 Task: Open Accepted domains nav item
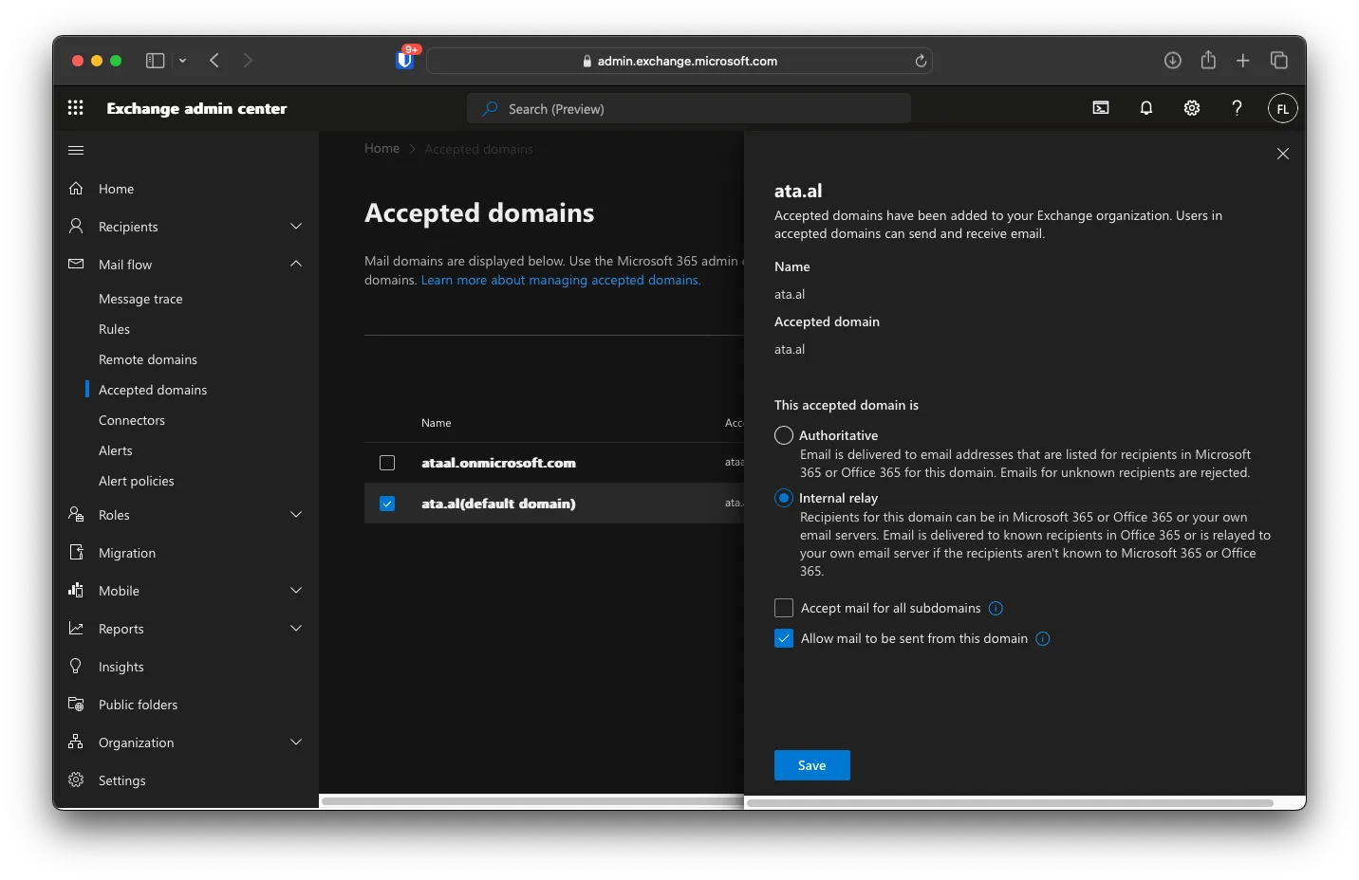coord(153,390)
